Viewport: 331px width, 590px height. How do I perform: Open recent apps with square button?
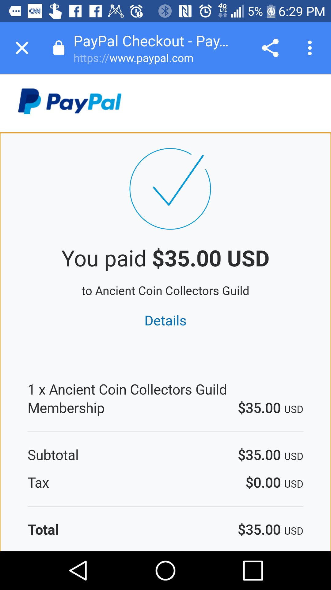253,571
